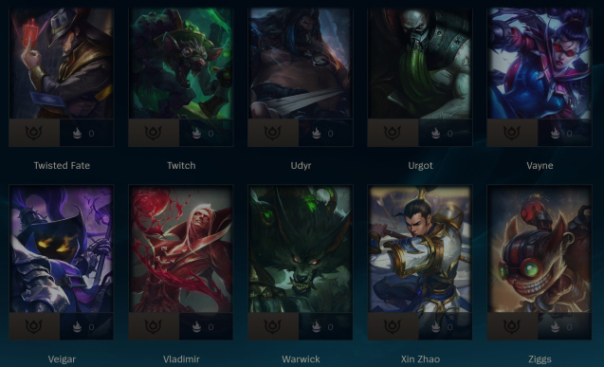Click the mastery crest under Ziggs
604x367 pixels.
[x=512, y=326]
